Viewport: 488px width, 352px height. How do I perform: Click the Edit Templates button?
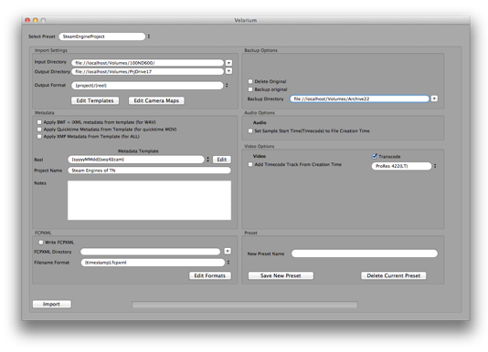coord(95,100)
